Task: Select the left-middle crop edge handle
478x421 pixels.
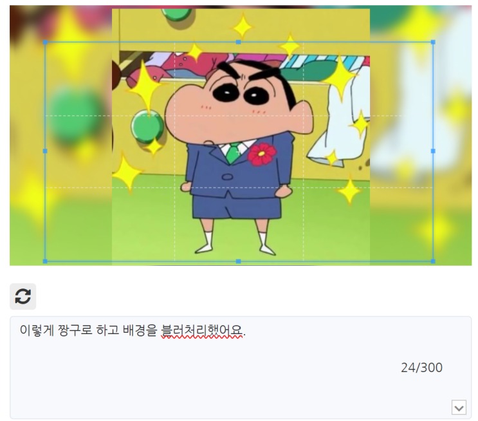Action: click(45, 151)
